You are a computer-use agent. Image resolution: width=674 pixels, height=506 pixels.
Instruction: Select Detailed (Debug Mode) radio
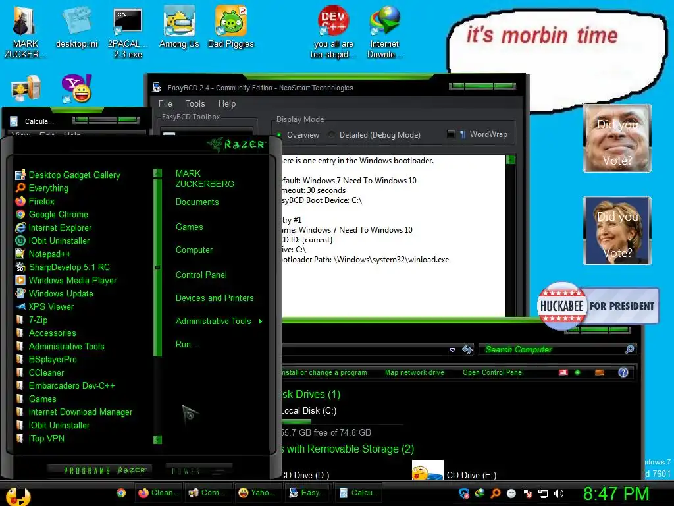click(x=332, y=135)
